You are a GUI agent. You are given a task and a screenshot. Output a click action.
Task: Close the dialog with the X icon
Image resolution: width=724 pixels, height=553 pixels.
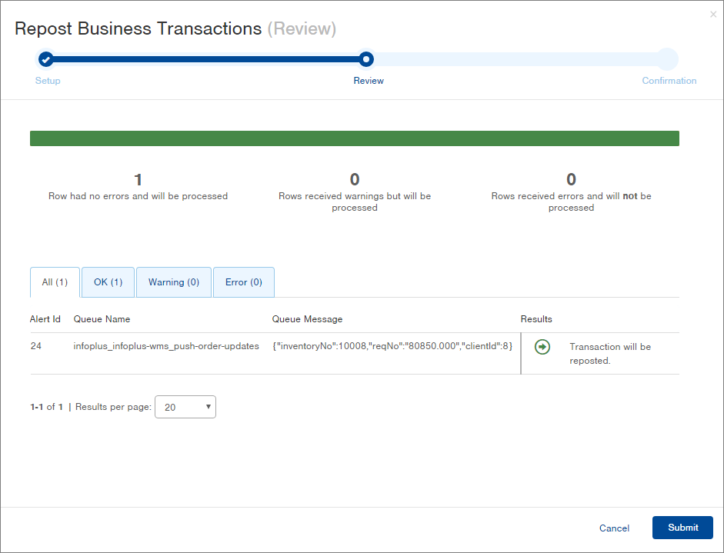tap(713, 15)
